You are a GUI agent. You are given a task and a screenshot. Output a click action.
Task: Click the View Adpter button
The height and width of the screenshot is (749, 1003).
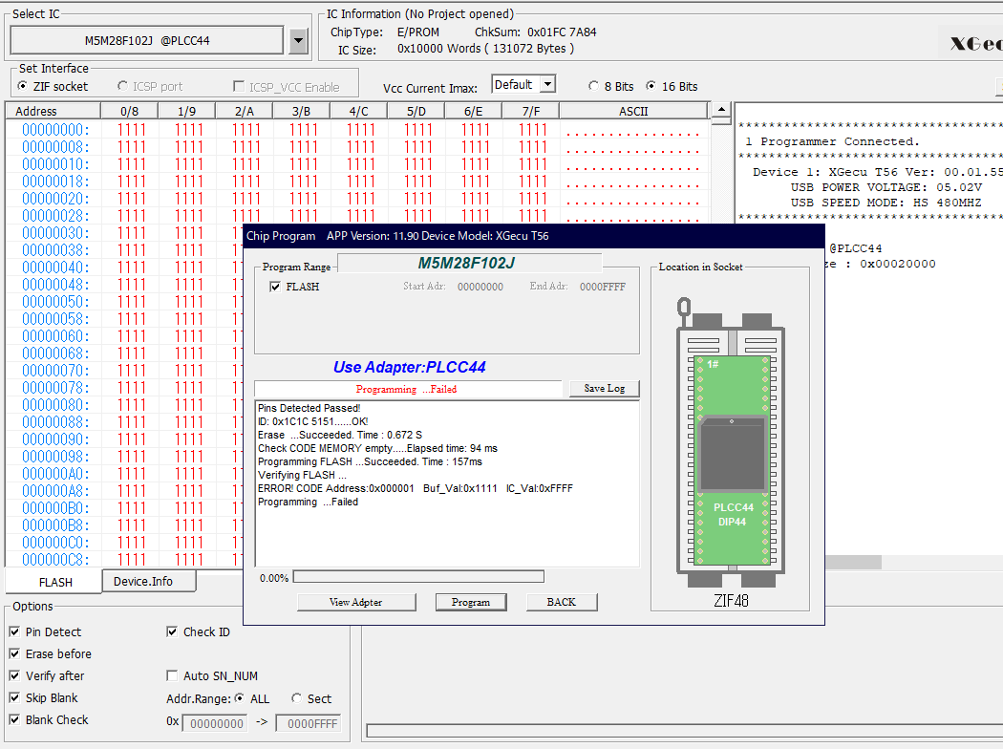[355, 602]
